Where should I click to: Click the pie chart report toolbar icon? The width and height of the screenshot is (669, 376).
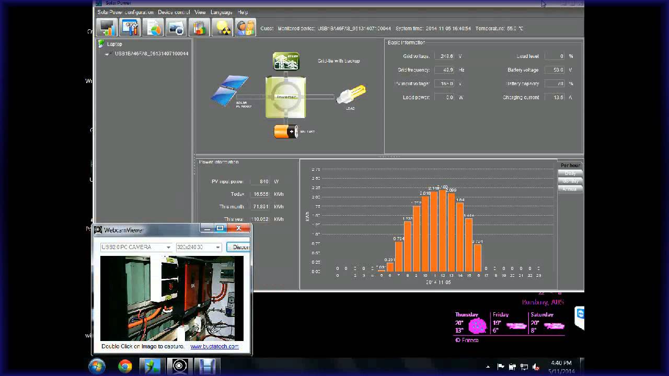pyautogui.click(x=153, y=27)
